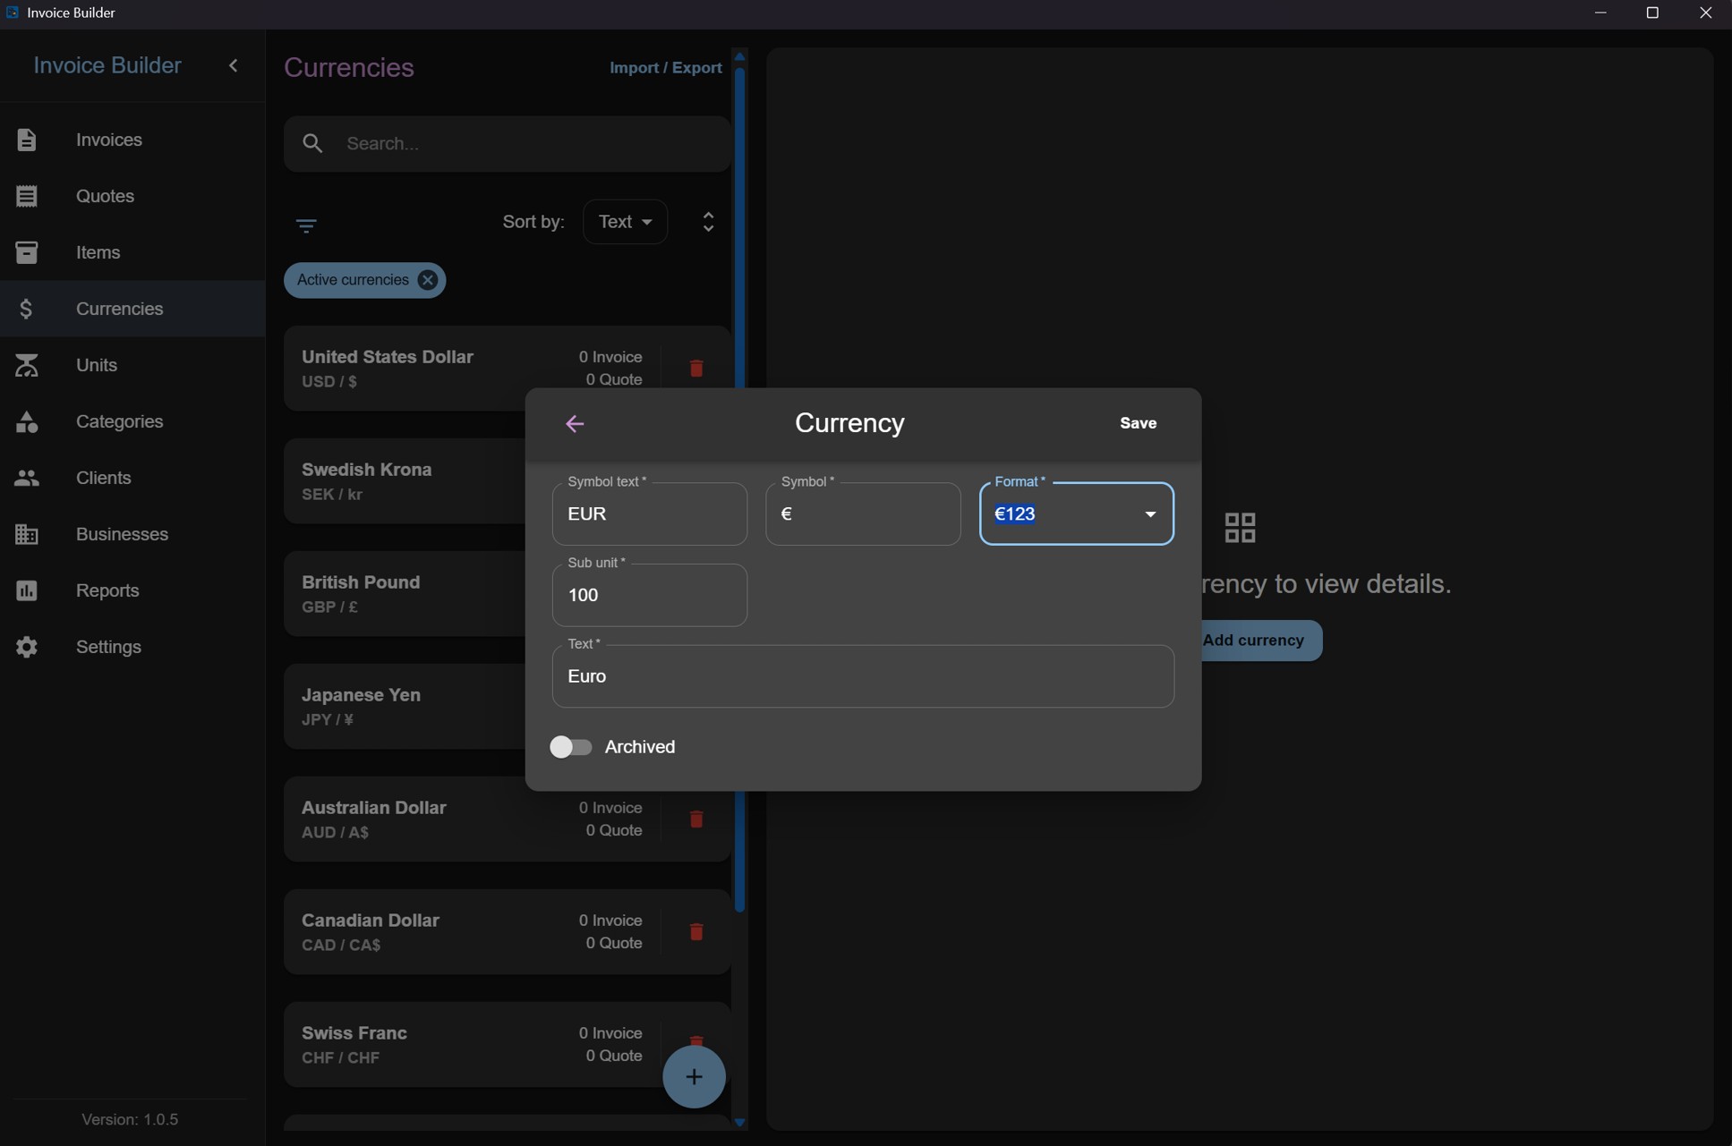1732x1146 pixels.
Task: Go to the Items section
Action: click(132, 252)
